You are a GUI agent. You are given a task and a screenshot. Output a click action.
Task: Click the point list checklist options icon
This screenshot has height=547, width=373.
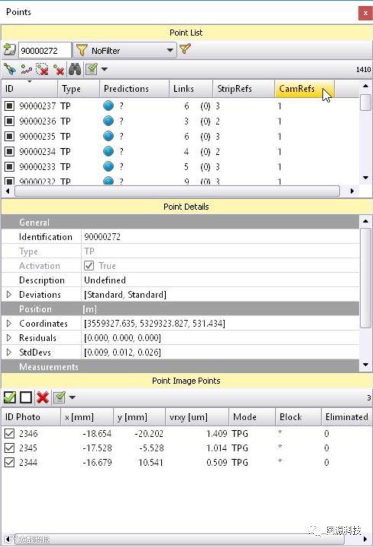(91, 70)
